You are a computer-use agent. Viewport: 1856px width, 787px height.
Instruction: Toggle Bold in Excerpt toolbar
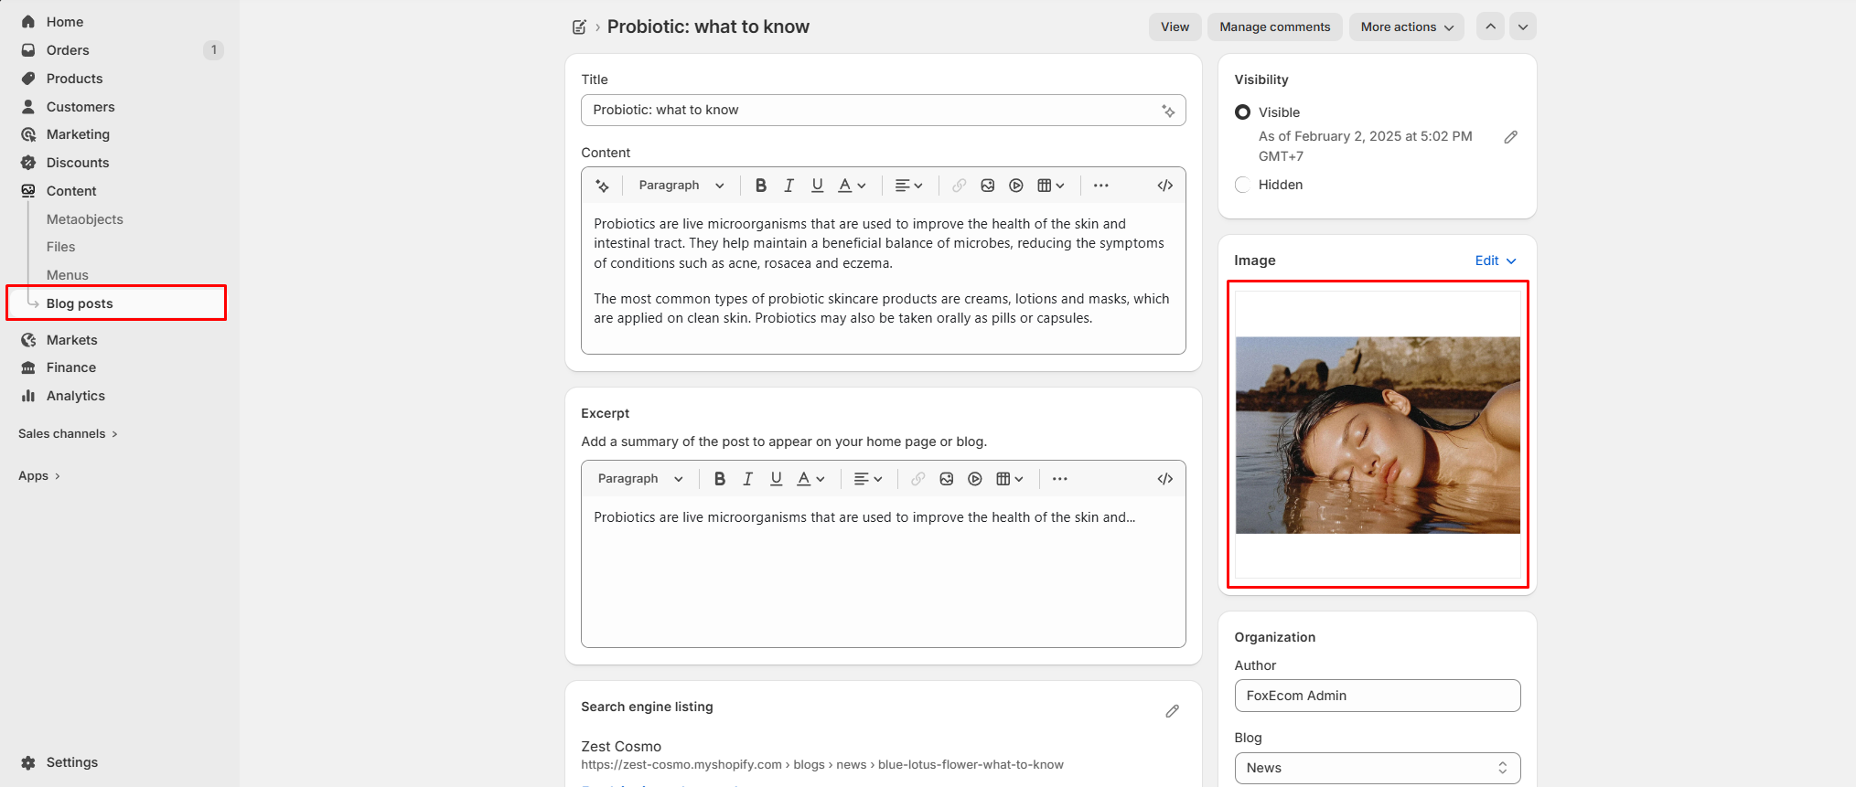click(x=720, y=479)
